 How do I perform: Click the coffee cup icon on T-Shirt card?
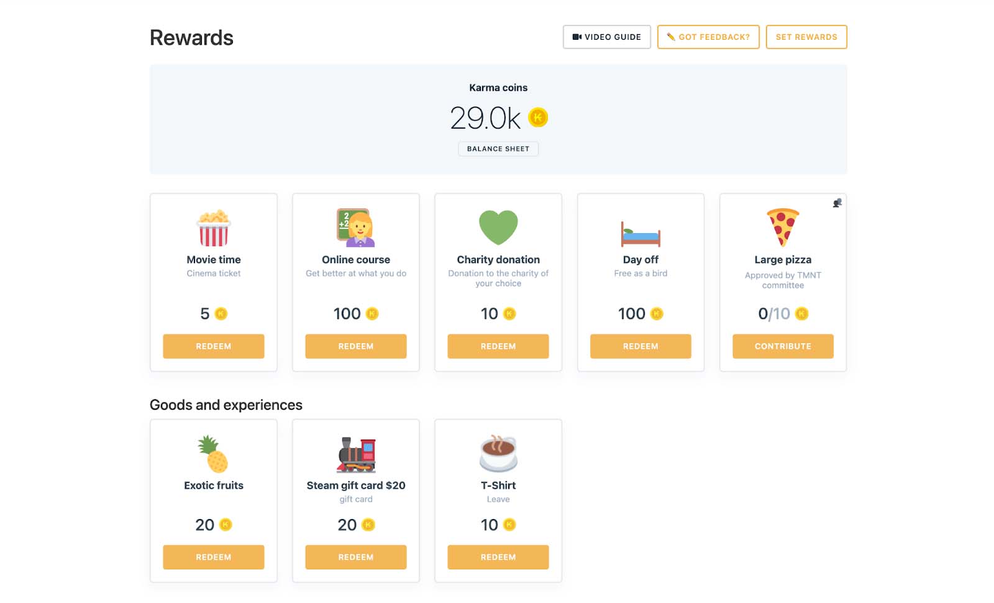pos(498,454)
